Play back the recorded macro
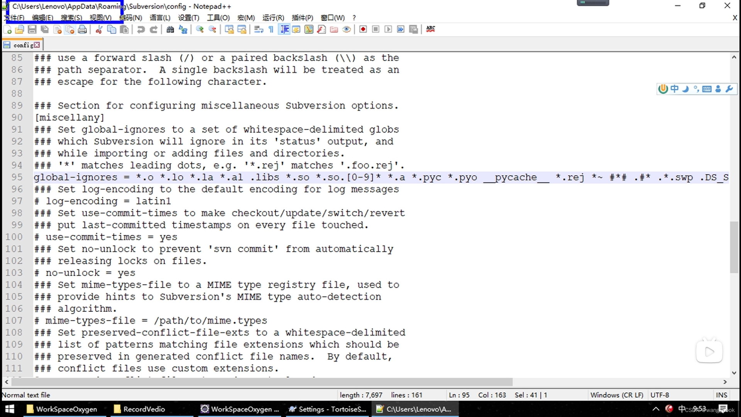This screenshot has width=741, height=417. point(388,29)
